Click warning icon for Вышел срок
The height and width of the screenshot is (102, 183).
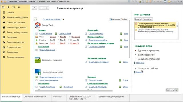[37, 43]
